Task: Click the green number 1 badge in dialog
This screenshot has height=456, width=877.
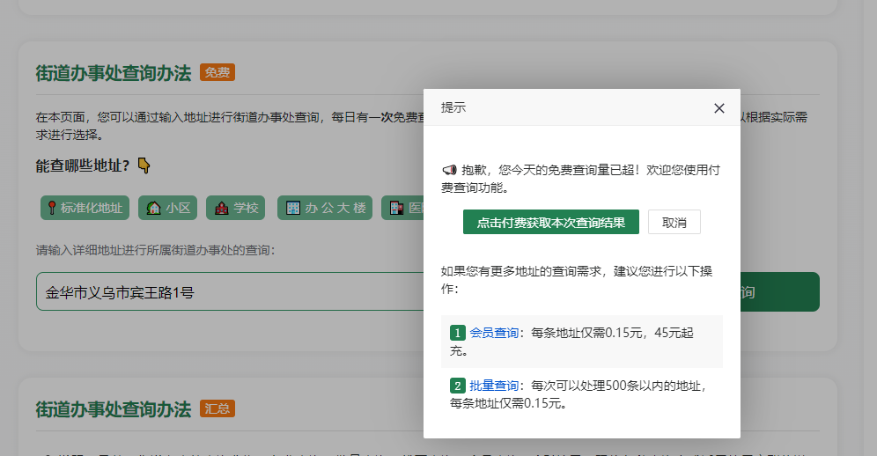Action: pos(458,333)
